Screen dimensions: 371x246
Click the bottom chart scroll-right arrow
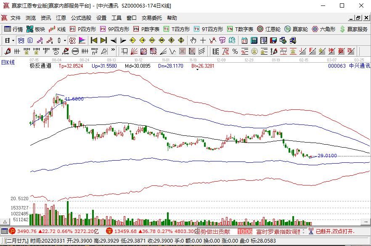click(366, 222)
